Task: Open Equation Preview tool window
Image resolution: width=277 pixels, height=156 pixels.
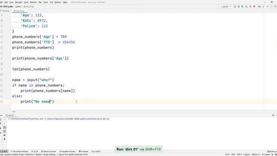Action: click(x=68, y=152)
